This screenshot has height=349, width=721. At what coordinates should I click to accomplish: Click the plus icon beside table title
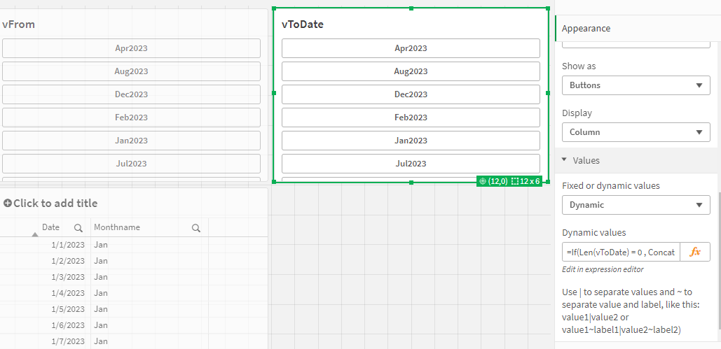pyautogui.click(x=8, y=203)
